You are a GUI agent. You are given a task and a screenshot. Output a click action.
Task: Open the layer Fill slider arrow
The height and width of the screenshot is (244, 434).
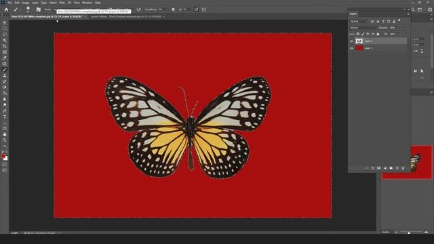[398, 34]
